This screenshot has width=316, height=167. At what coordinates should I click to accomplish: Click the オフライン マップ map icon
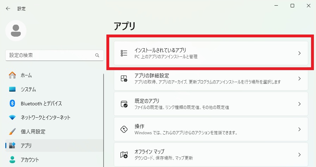pyautogui.click(x=124, y=155)
